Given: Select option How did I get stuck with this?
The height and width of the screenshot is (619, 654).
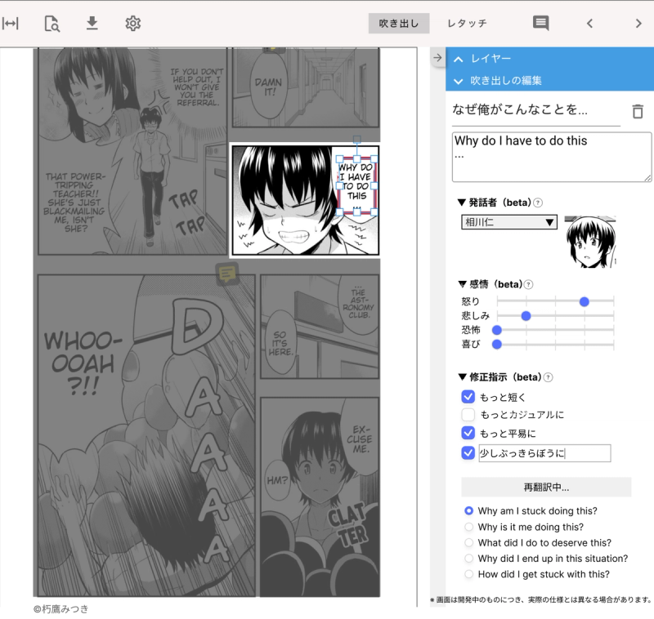Looking at the screenshot, I should [x=468, y=574].
